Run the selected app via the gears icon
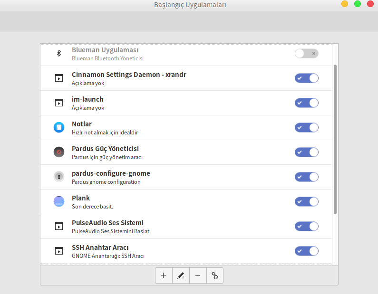 [215, 275]
